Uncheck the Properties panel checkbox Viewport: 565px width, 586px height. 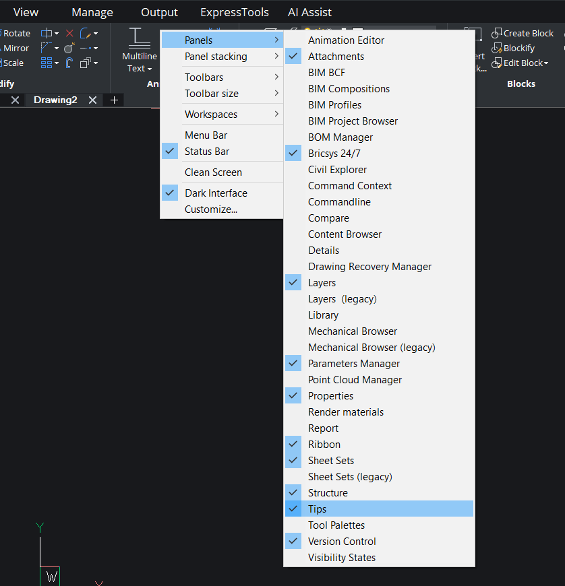293,395
